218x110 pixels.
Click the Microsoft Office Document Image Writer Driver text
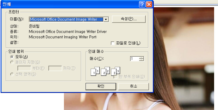(x=68, y=32)
